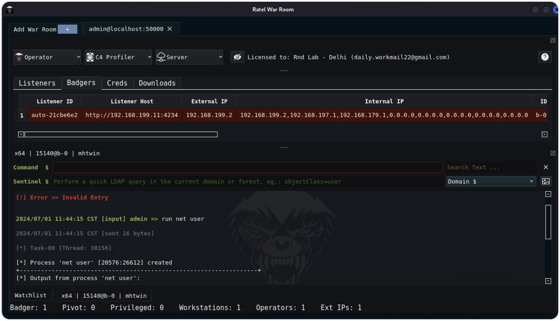Click into the Command input field

pos(247,168)
